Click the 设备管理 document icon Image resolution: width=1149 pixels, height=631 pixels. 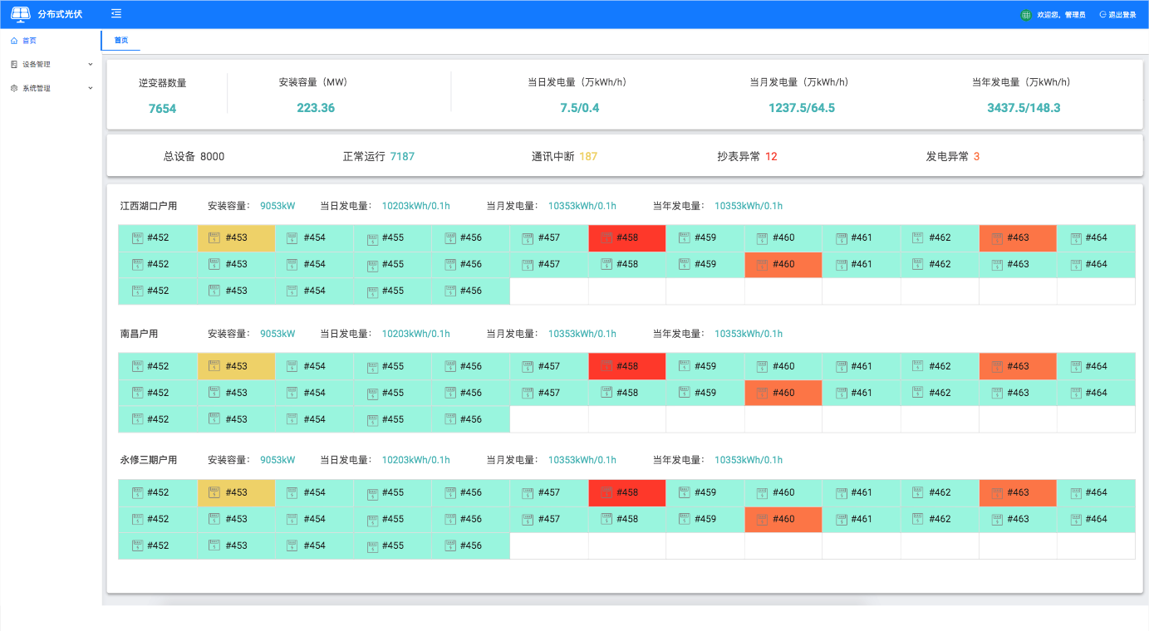pos(14,64)
